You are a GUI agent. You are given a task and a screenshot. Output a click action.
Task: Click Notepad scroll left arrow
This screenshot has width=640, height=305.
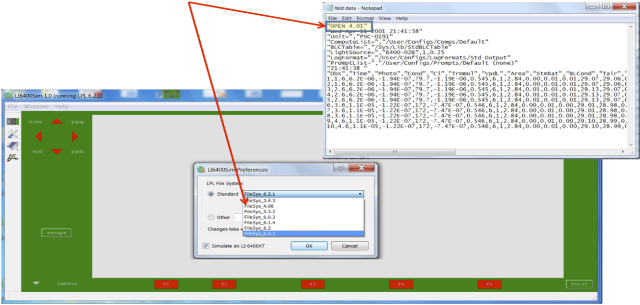(331, 152)
